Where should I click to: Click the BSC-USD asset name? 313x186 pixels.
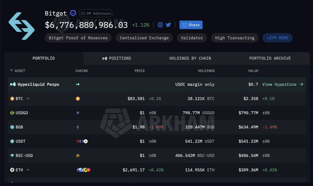coord(24,155)
